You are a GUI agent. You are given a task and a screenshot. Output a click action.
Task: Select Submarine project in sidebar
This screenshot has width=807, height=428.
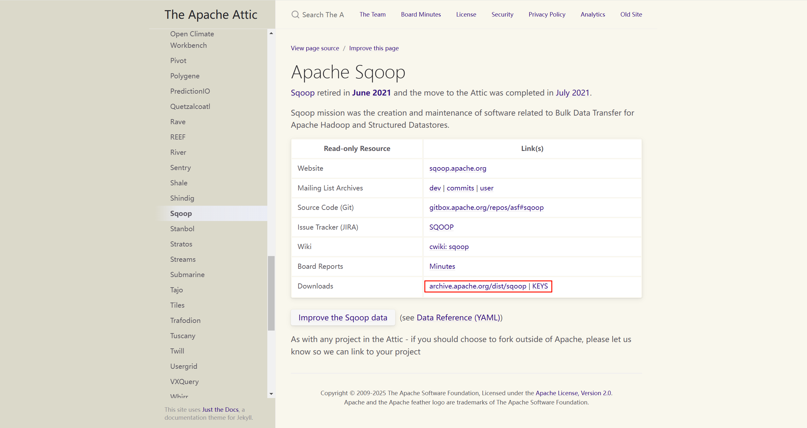click(x=187, y=275)
